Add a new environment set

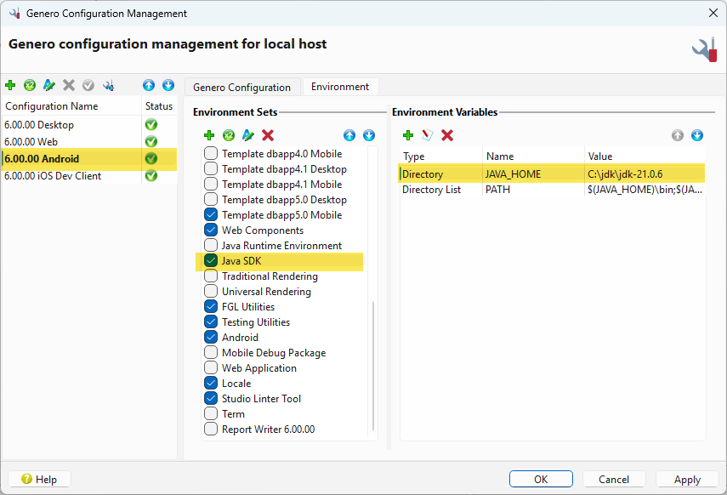209,135
